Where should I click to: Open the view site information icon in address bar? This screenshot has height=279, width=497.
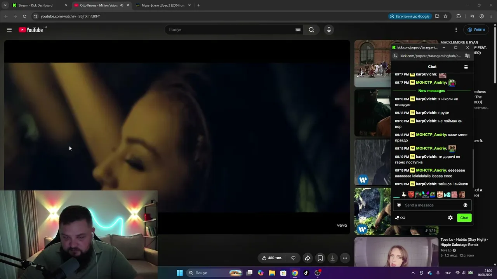point(35,16)
